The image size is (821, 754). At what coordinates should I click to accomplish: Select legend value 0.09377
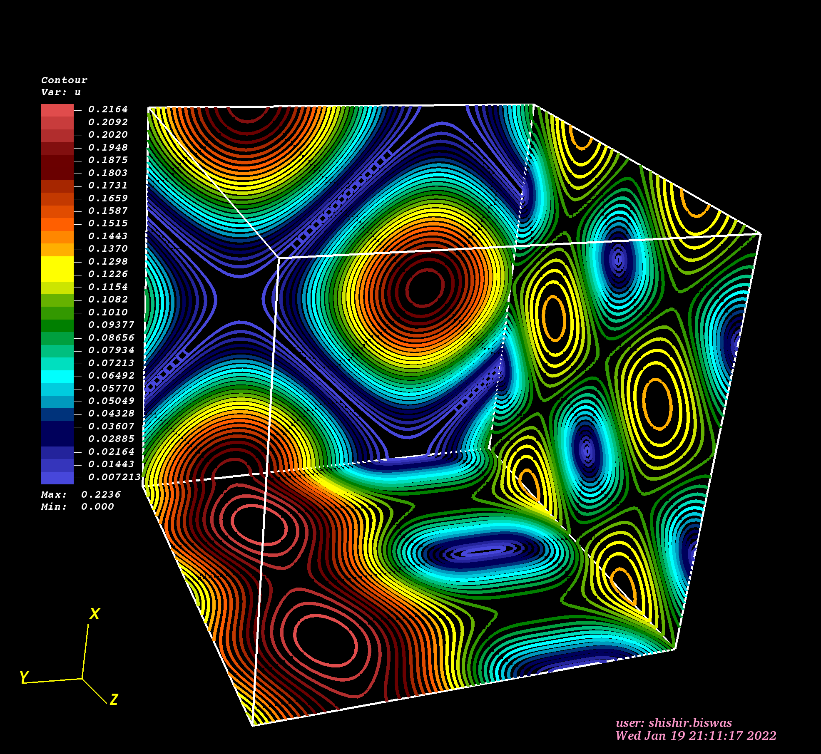(x=111, y=325)
